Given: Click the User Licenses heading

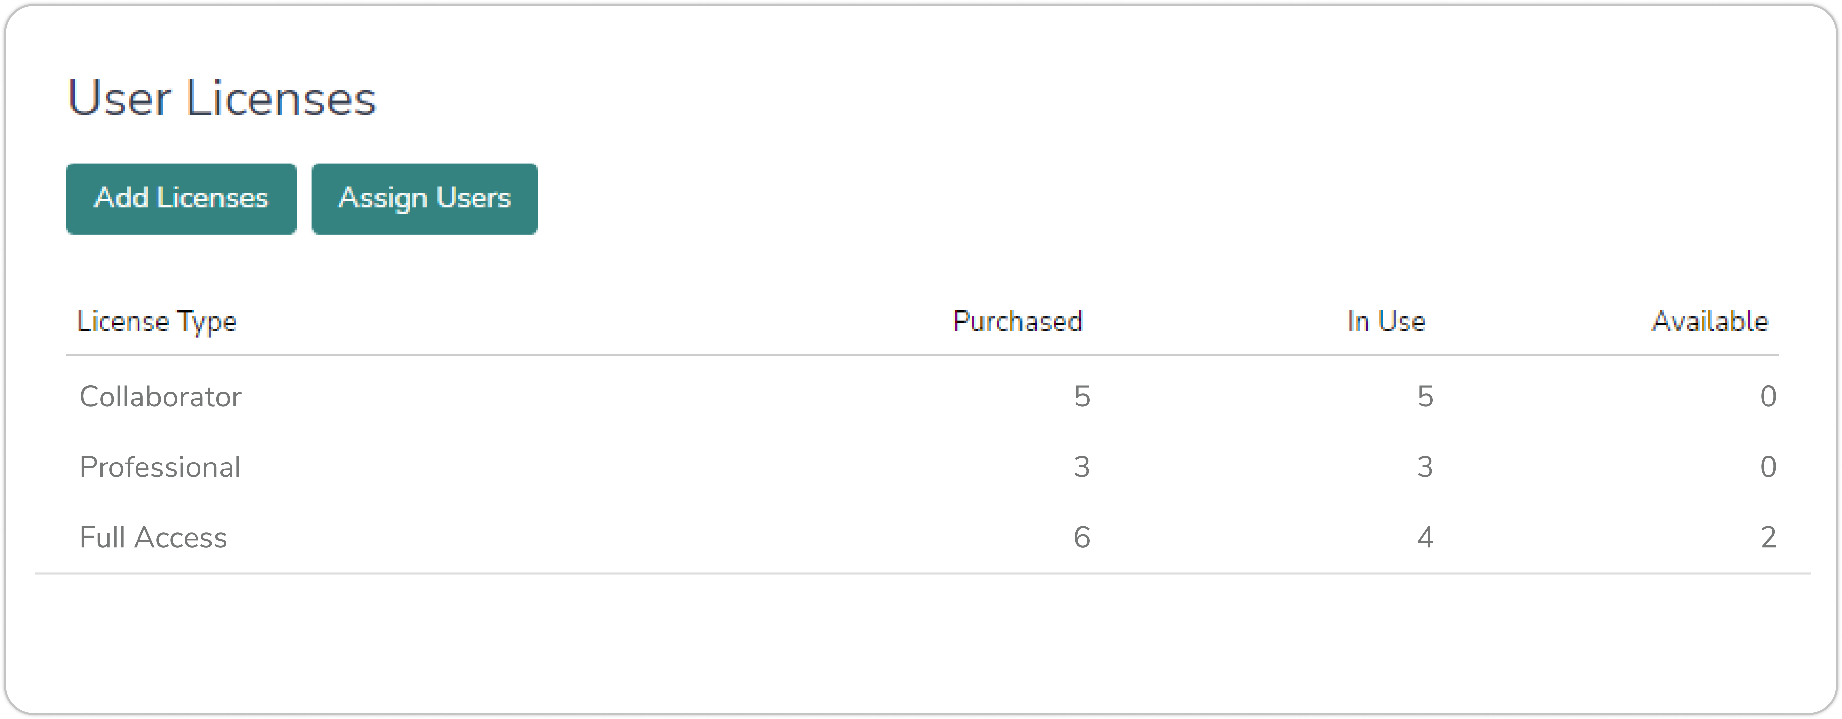Looking at the screenshot, I should pyautogui.click(x=222, y=98).
